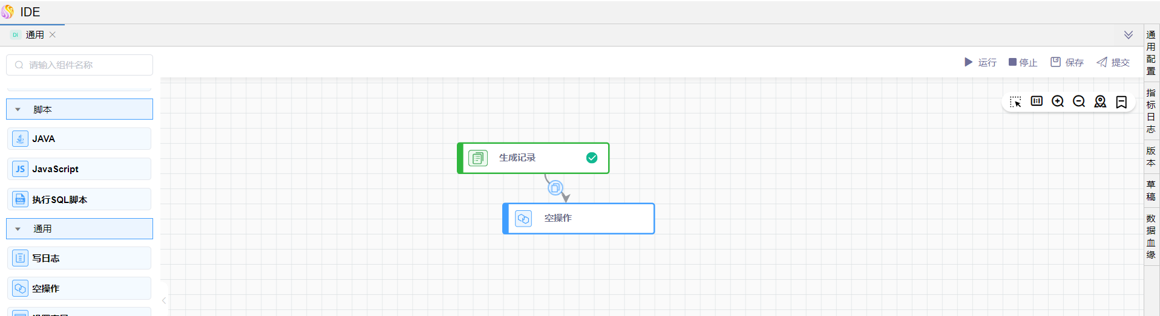Click the locate/center canvas icon

coord(1100,102)
